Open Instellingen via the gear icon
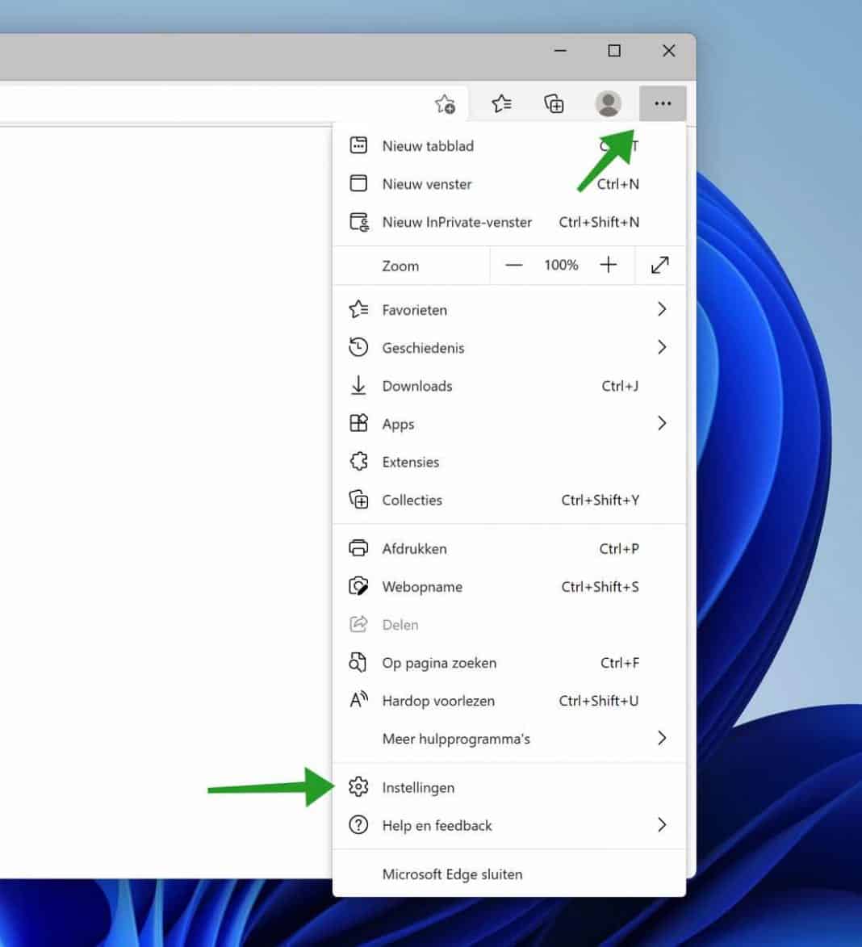The width and height of the screenshot is (862, 947). (x=358, y=786)
